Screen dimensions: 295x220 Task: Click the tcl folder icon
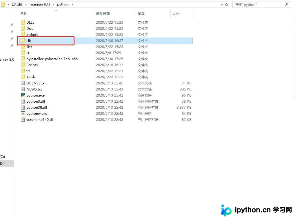click(23, 71)
